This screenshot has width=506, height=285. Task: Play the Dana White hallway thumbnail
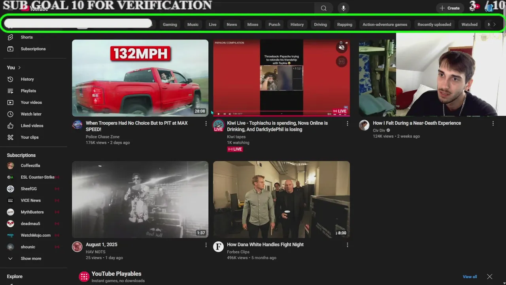point(281,199)
